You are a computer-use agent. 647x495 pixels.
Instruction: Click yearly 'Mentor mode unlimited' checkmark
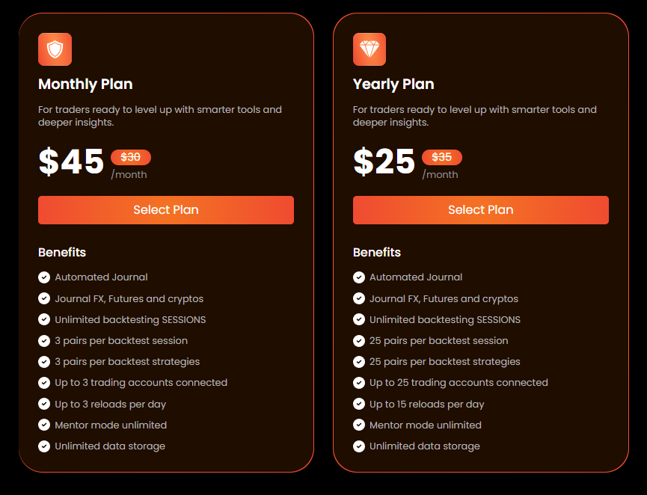coord(359,425)
